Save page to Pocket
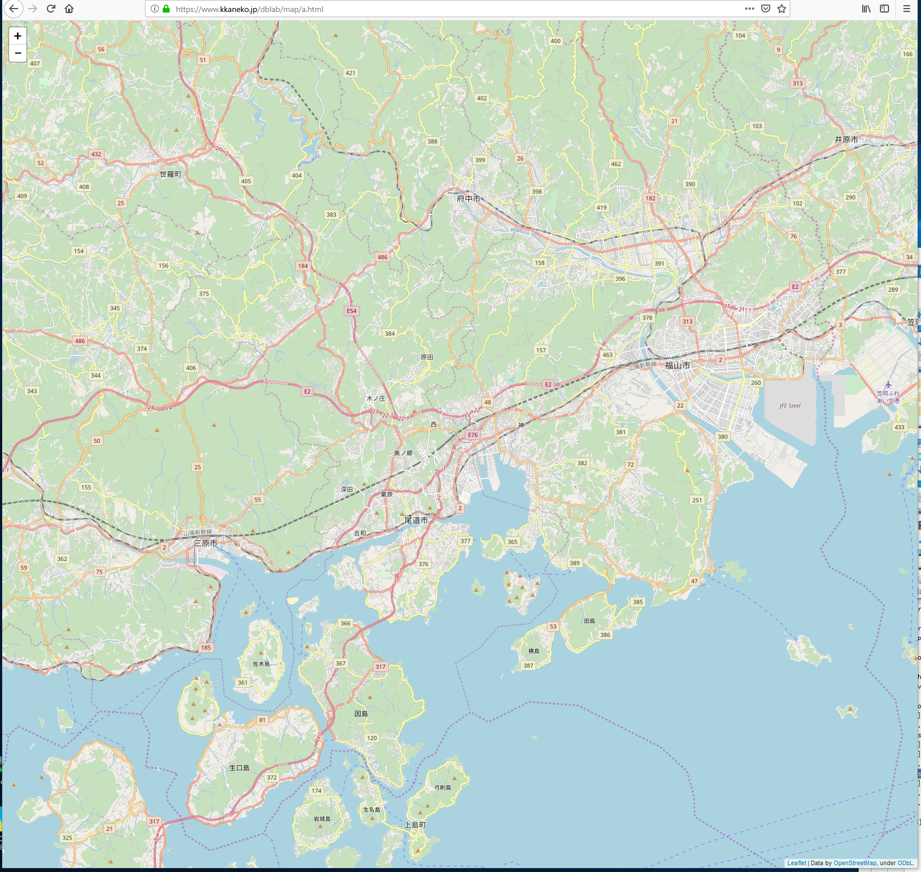921x872 pixels. point(766,9)
